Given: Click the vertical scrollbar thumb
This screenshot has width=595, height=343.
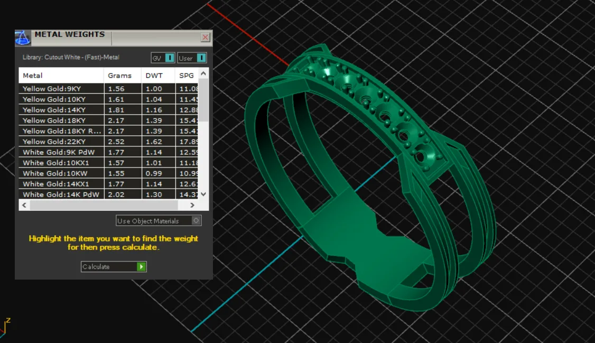Looking at the screenshot, I should (x=204, y=100).
